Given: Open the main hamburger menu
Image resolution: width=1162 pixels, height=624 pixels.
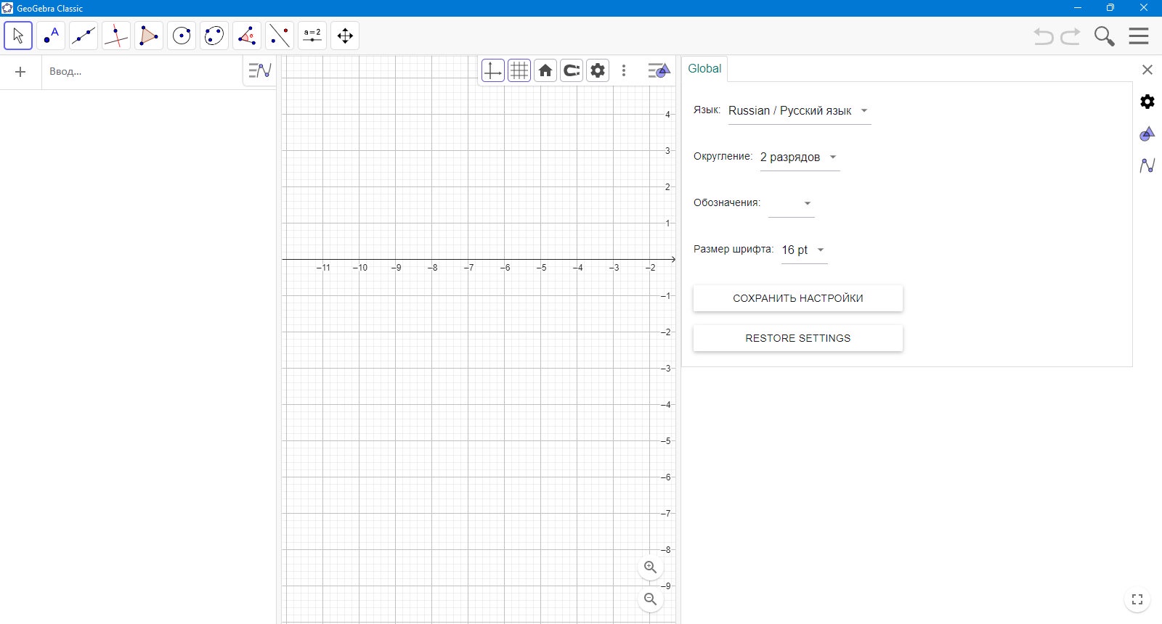Looking at the screenshot, I should pos(1139,36).
